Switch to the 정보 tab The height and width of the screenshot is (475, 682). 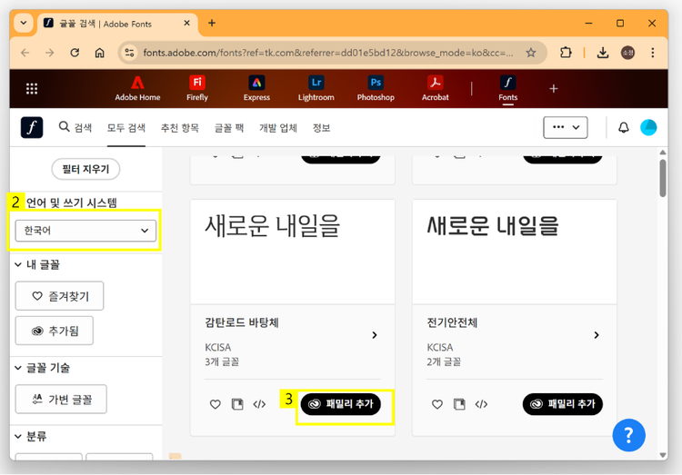(x=321, y=128)
